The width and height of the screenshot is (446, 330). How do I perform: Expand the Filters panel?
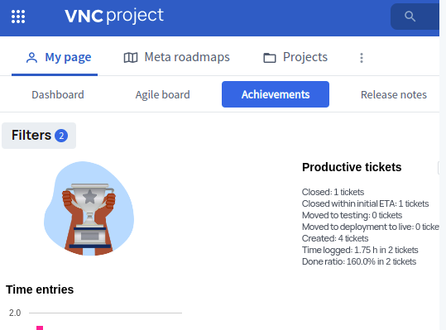(39, 136)
